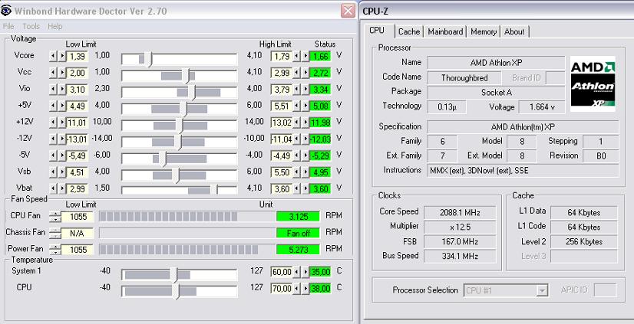The image size is (634, 324).
Task: Increase the +5V low limit with right arrow
Action: (62, 106)
